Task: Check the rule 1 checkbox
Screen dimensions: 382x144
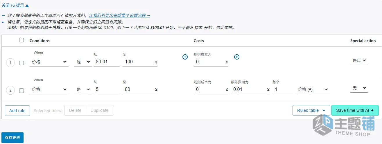Action: [x=21, y=63]
